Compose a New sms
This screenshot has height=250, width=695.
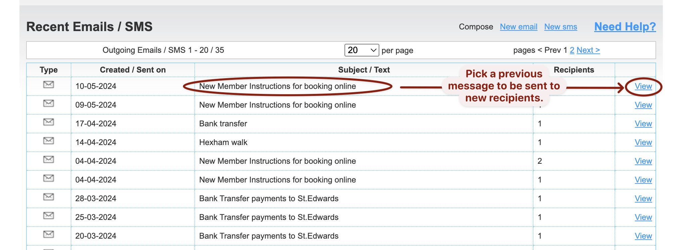(560, 27)
